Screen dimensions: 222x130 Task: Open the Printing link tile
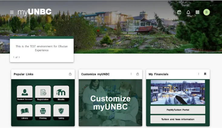click(x=43, y=112)
